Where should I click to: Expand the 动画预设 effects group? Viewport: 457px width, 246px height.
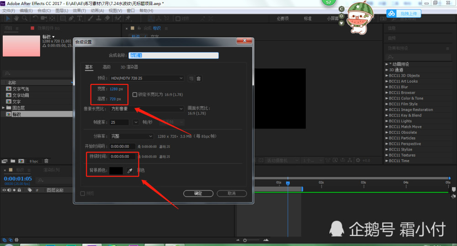[387, 64]
